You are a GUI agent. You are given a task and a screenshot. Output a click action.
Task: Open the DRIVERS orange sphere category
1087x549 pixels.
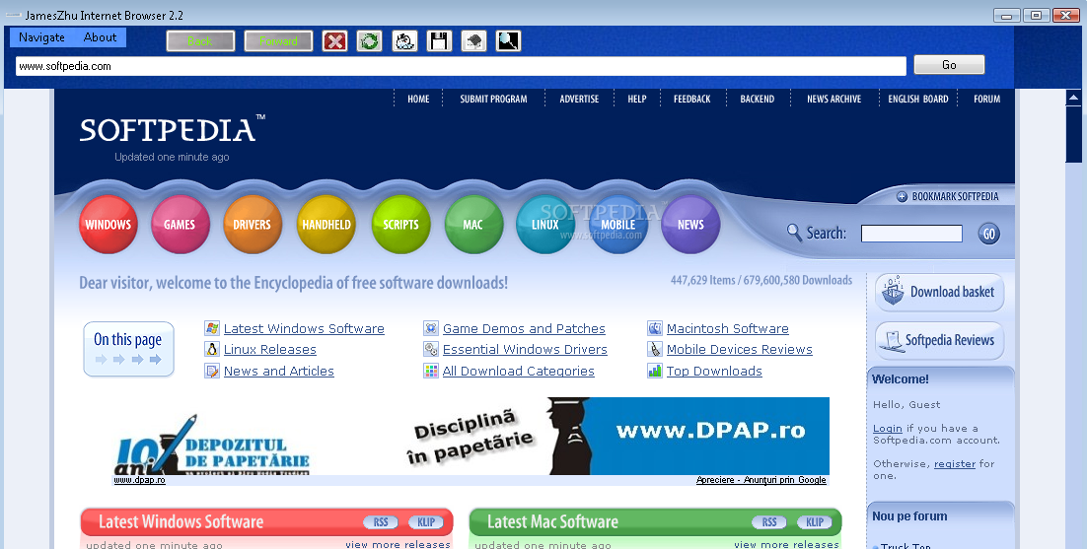tap(253, 225)
